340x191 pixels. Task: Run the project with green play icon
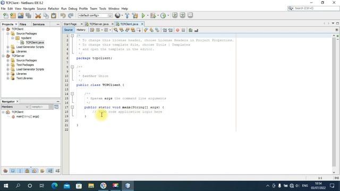(143, 15)
